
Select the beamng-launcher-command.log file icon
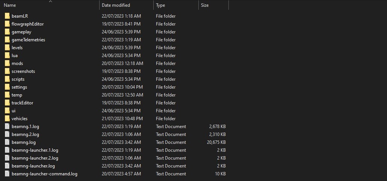[7, 174]
